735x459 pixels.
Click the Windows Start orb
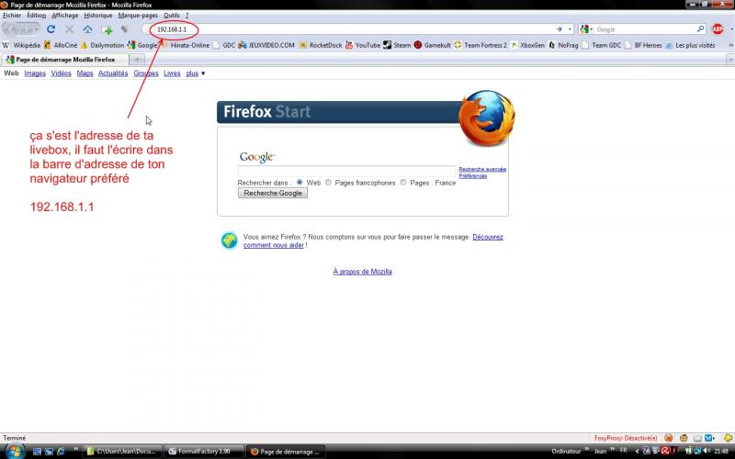[x=15, y=452]
